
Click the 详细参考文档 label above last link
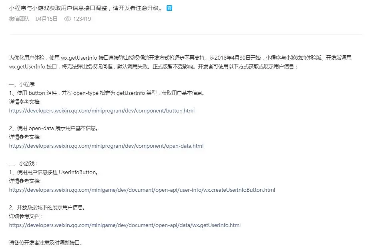pyautogui.click(x=26, y=216)
